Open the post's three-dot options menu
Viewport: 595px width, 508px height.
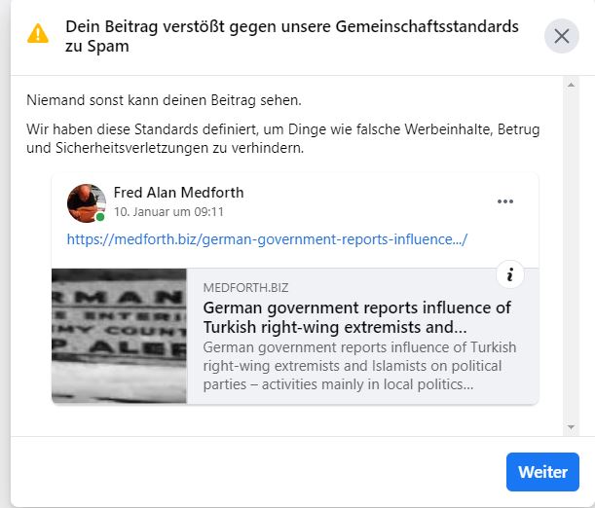pos(504,201)
